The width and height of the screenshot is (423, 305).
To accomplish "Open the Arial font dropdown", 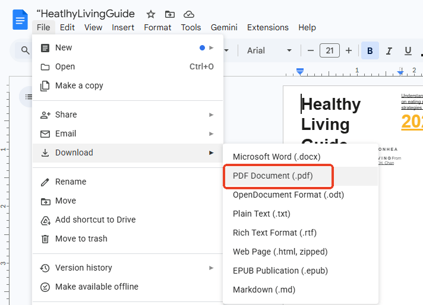I will (x=269, y=50).
